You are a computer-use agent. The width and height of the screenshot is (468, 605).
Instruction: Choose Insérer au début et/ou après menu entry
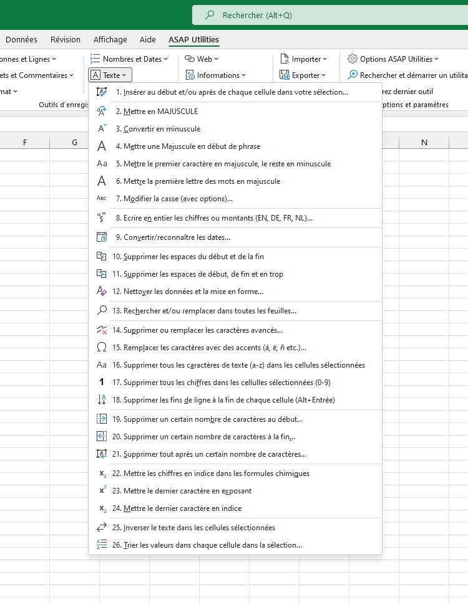[x=235, y=92]
